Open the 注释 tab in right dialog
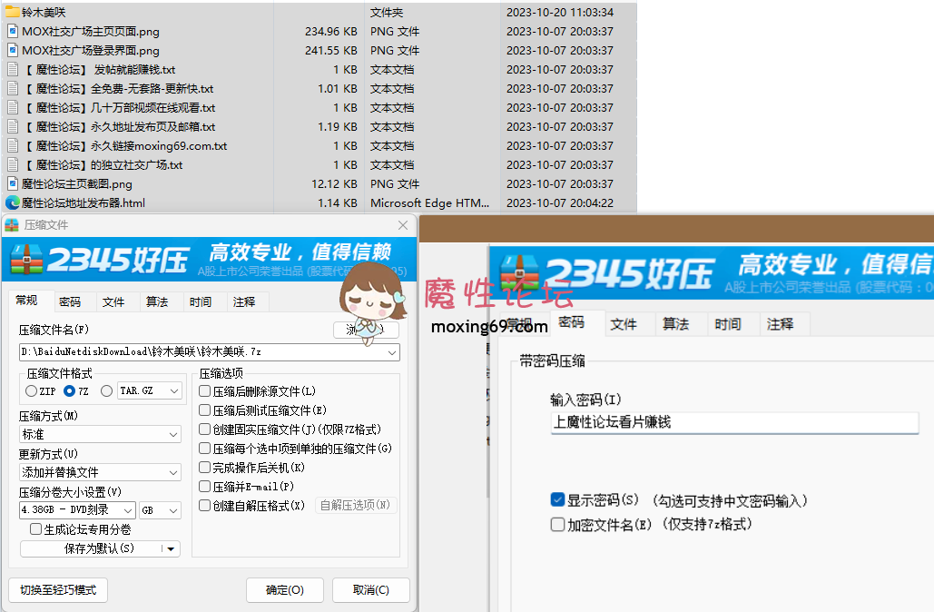The image size is (934, 612). coord(780,324)
